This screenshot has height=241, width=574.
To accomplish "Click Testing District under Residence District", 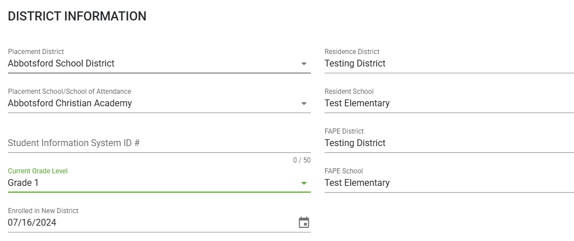I will click(355, 64).
